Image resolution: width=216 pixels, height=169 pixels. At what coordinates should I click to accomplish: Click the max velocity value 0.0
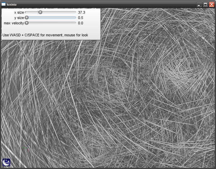tap(80, 23)
